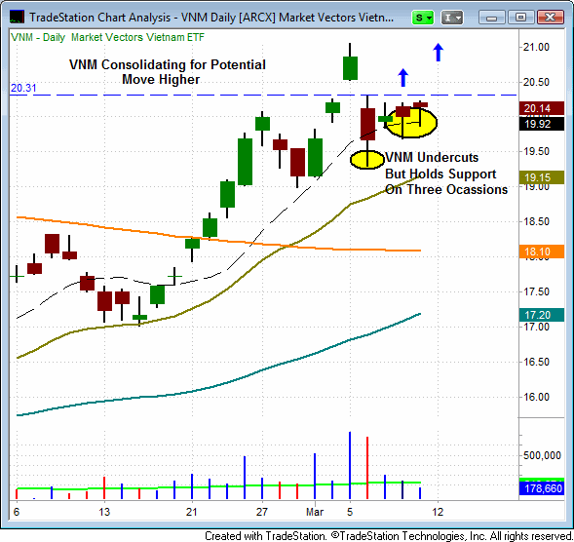Click the tall green candle above 20.50
Image resolution: width=574 pixels, height=542 pixels.
point(350,68)
